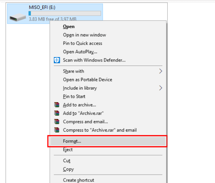Expand the Share with submenu arrow

pyautogui.click(x=161, y=71)
